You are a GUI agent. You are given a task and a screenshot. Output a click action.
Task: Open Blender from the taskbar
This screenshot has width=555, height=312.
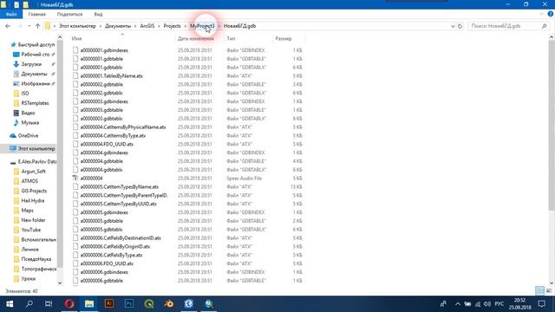168,304
